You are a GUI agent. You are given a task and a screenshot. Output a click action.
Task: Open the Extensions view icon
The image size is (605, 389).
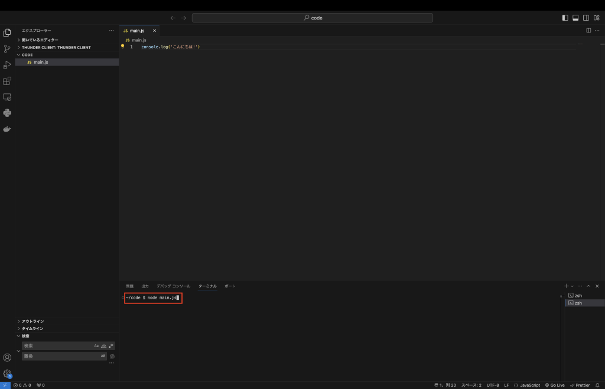(7, 81)
